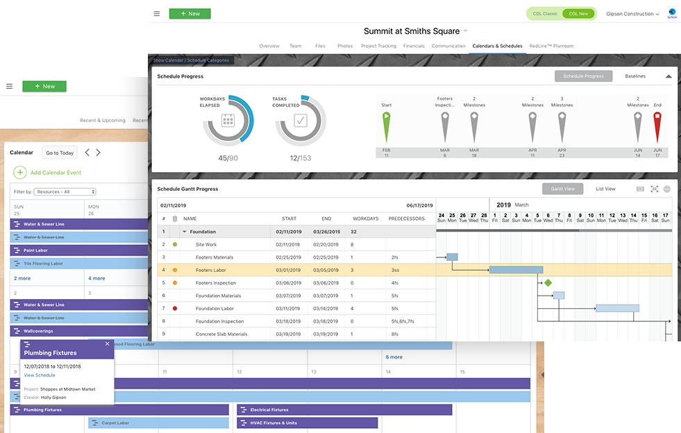The height and width of the screenshot is (433, 681).
Task: Click the Foundation Labor Gantt bar
Action: [617, 308]
